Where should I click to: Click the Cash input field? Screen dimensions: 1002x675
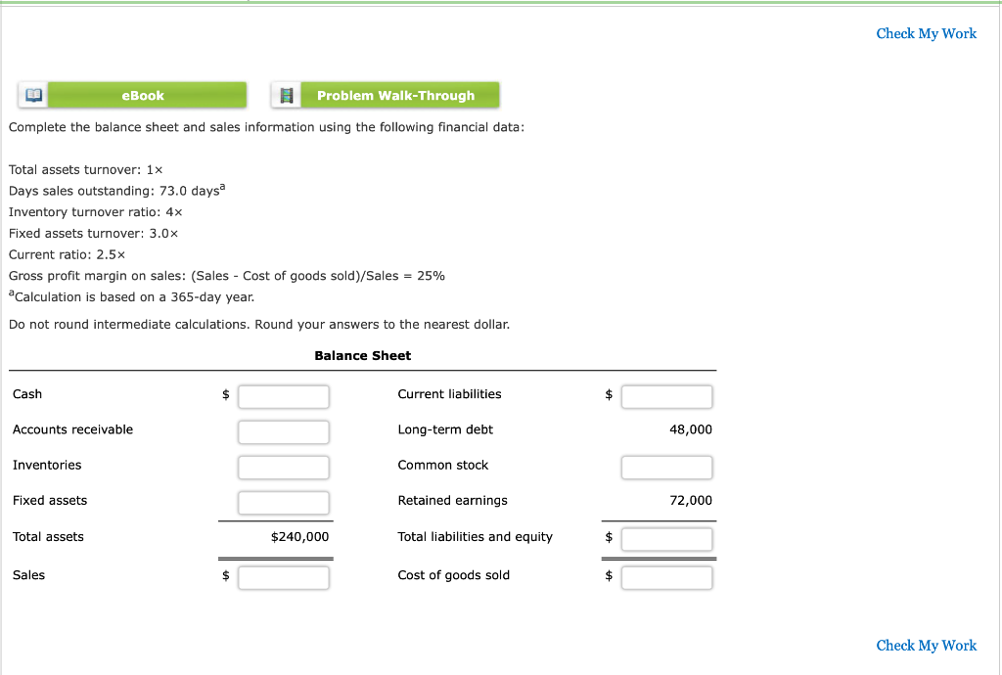click(x=283, y=396)
